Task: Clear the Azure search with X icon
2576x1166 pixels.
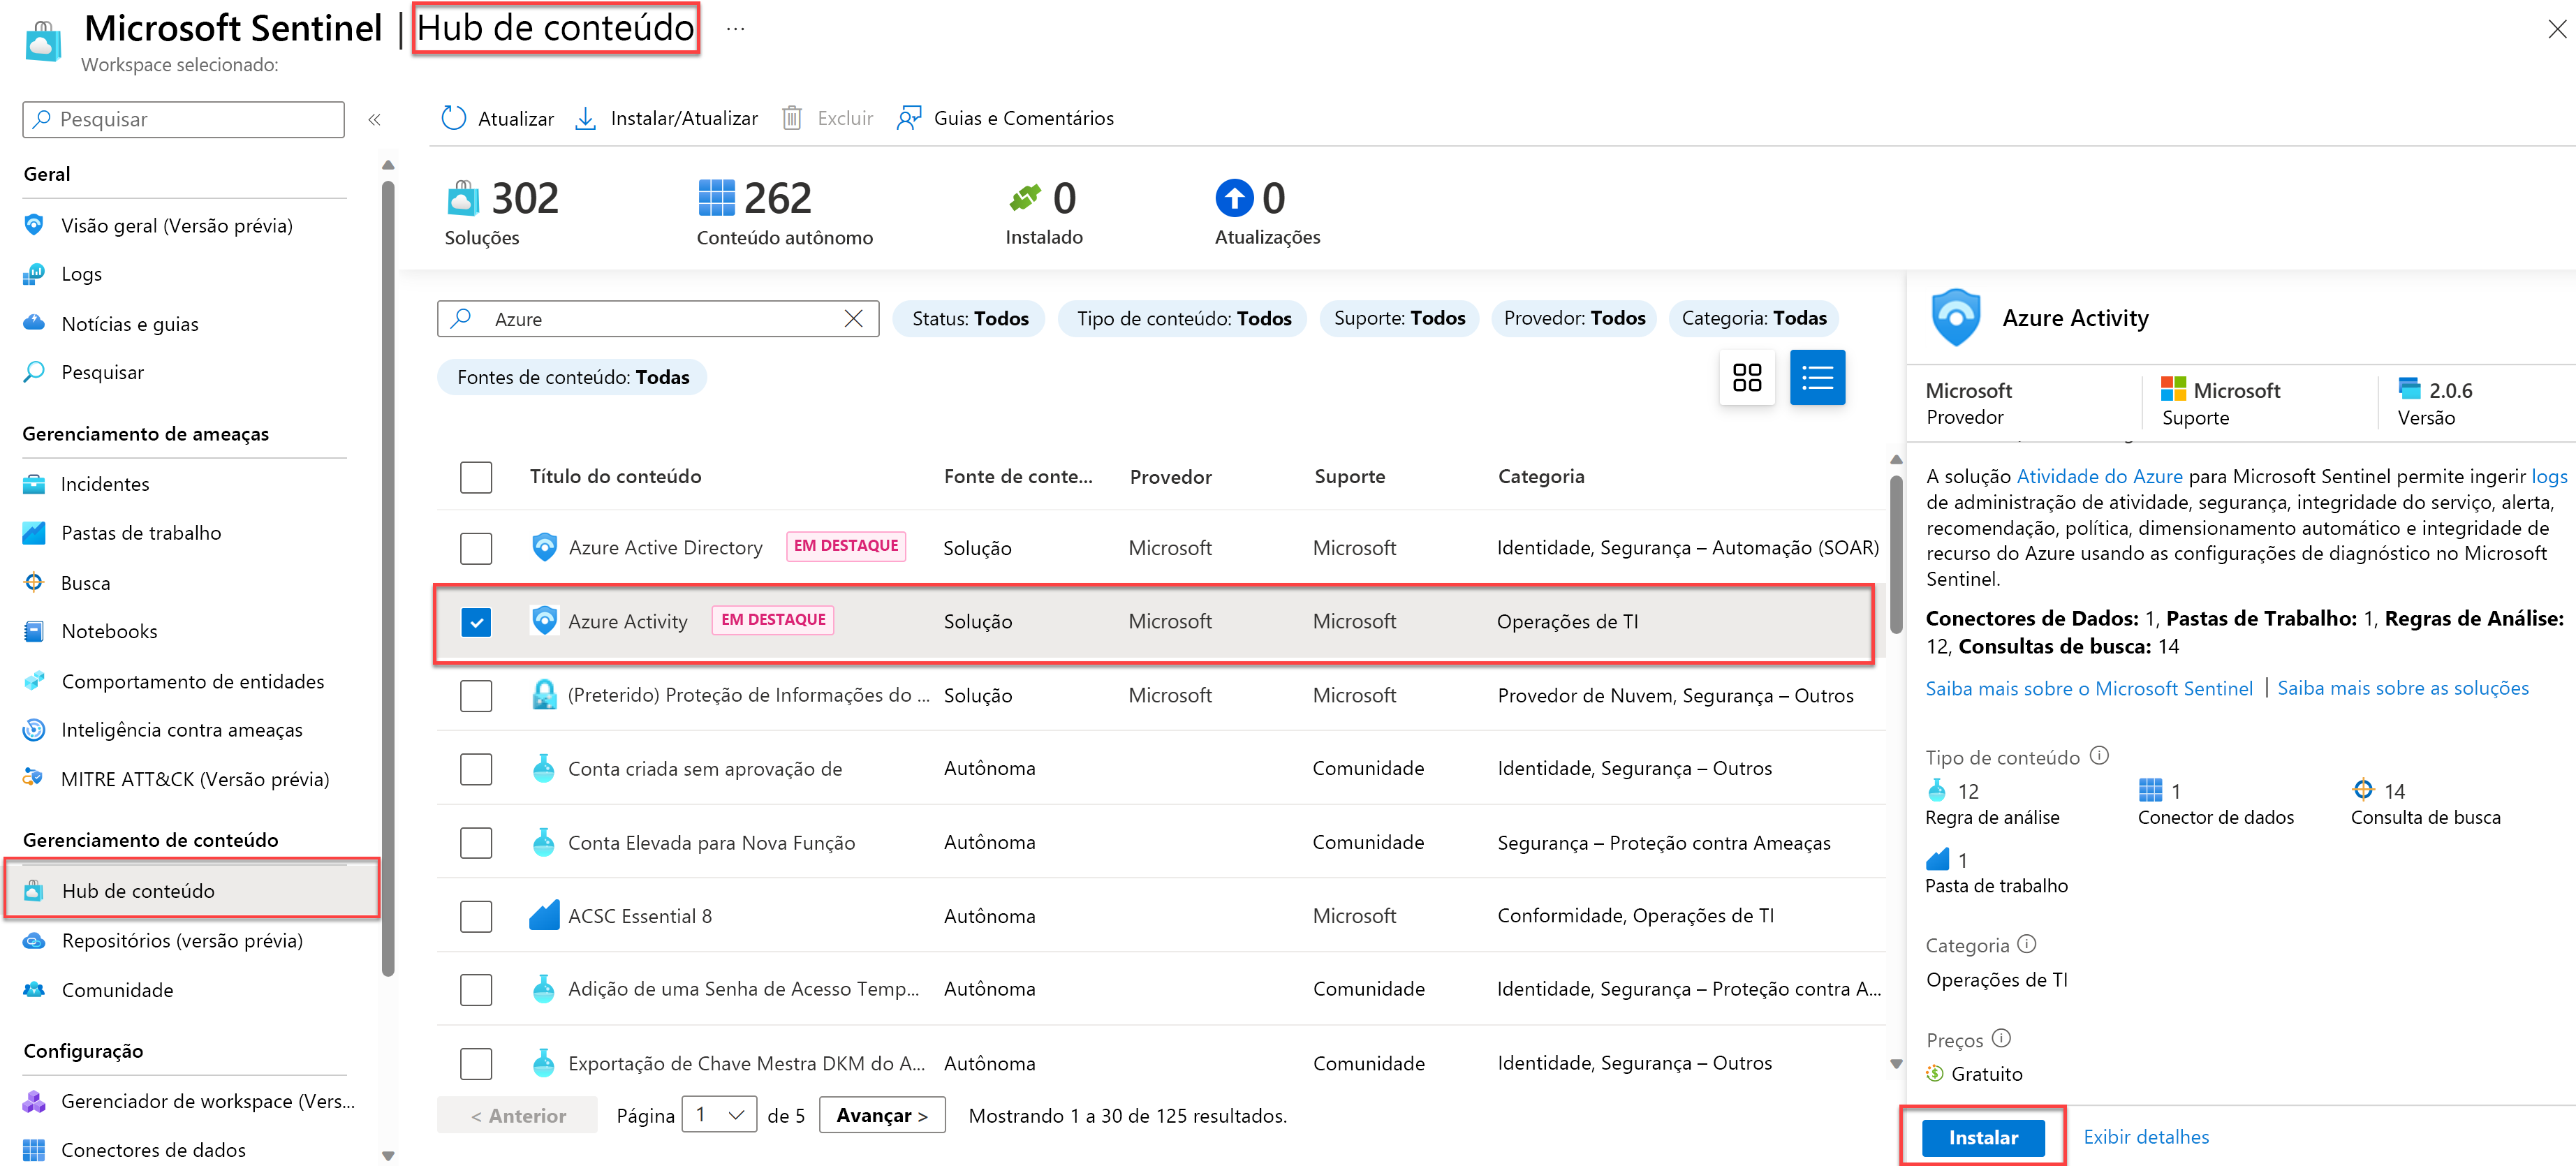Action: (x=853, y=318)
